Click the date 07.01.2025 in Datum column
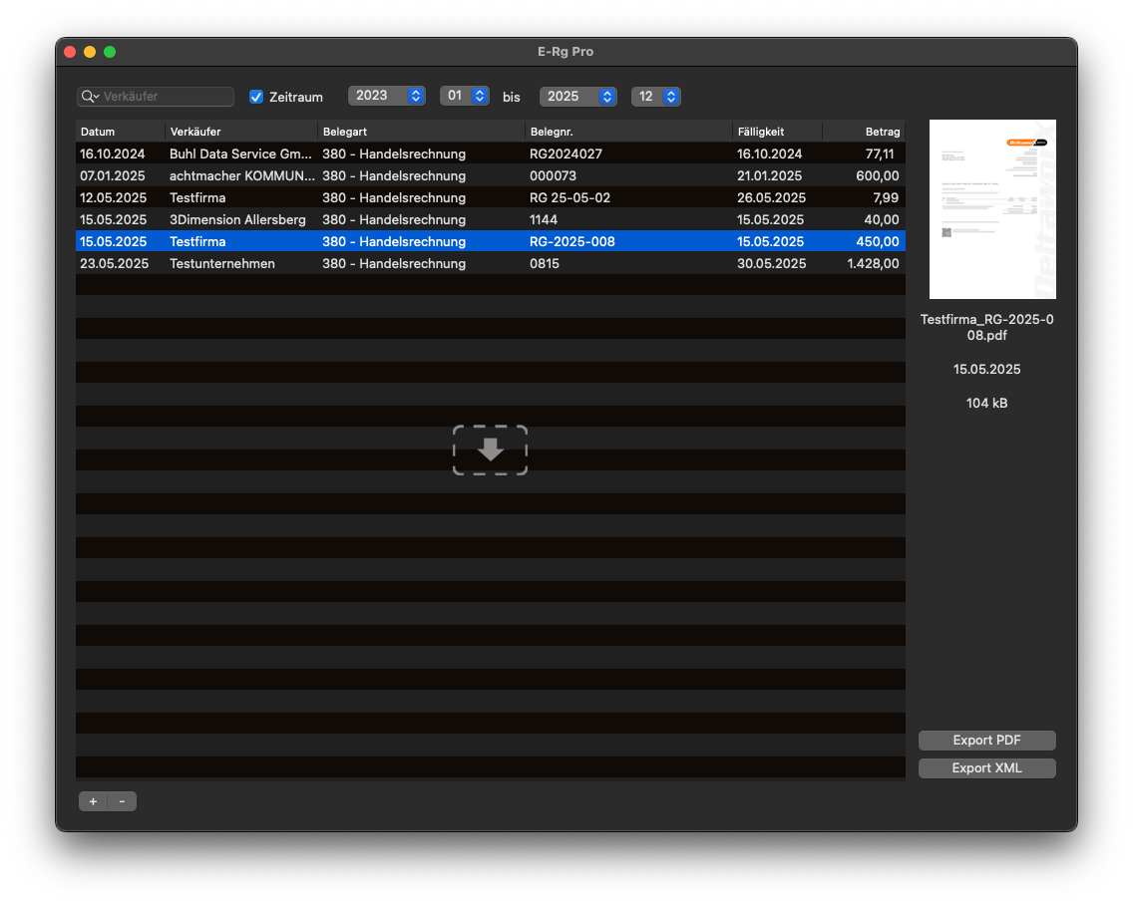Screen dimensions: 1133x905 (112, 175)
